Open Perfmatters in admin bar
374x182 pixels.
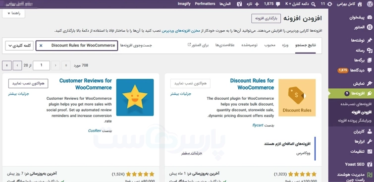tap(205, 4)
